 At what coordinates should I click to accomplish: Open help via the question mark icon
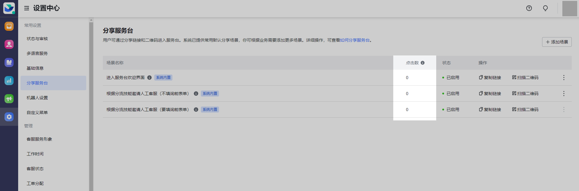(x=529, y=8)
